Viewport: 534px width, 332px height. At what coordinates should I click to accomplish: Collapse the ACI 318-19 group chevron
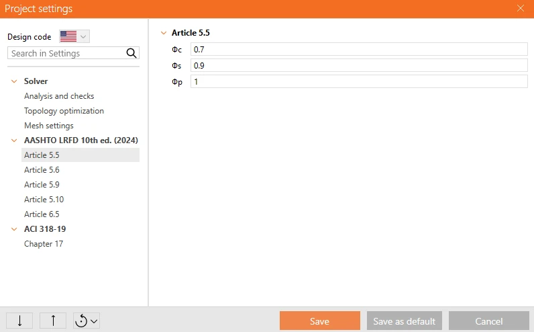tap(14, 229)
